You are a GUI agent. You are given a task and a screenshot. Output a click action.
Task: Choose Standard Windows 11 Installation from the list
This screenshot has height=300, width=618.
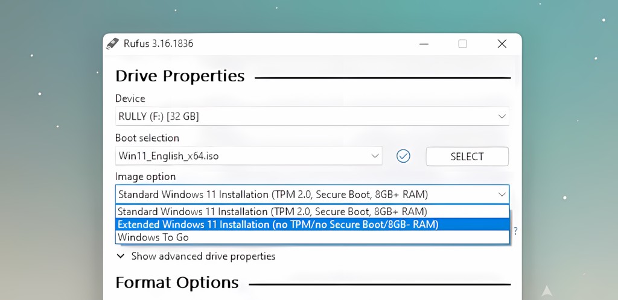[272, 211]
